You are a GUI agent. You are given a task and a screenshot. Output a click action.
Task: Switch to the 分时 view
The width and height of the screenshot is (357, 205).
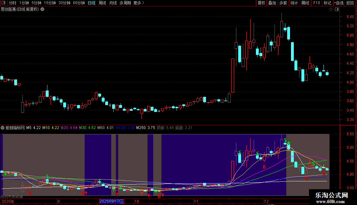(13, 3)
